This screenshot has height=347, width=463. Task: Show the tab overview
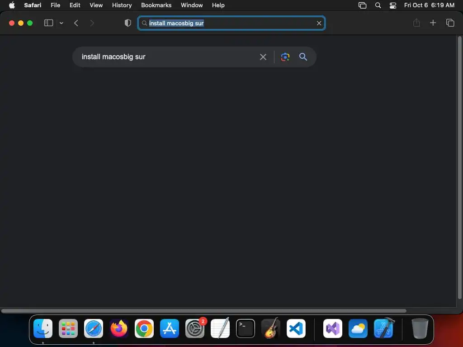tap(450, 23)
